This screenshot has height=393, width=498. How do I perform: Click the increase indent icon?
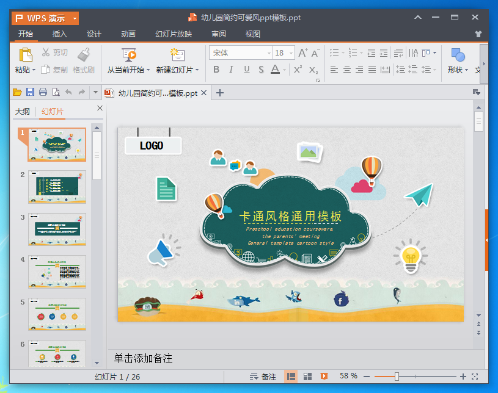click(384, 52)
